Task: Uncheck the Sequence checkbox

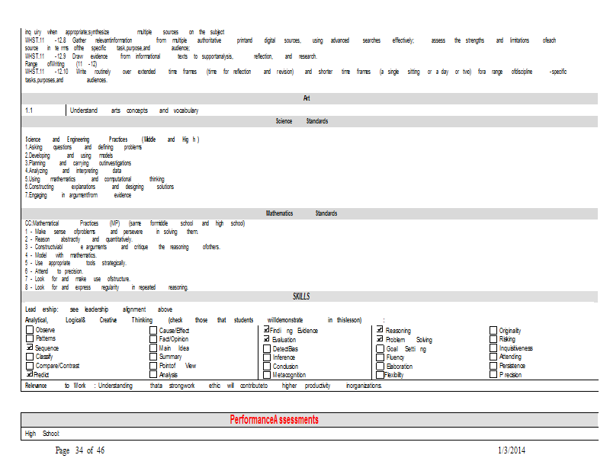Action: (30, 348)
